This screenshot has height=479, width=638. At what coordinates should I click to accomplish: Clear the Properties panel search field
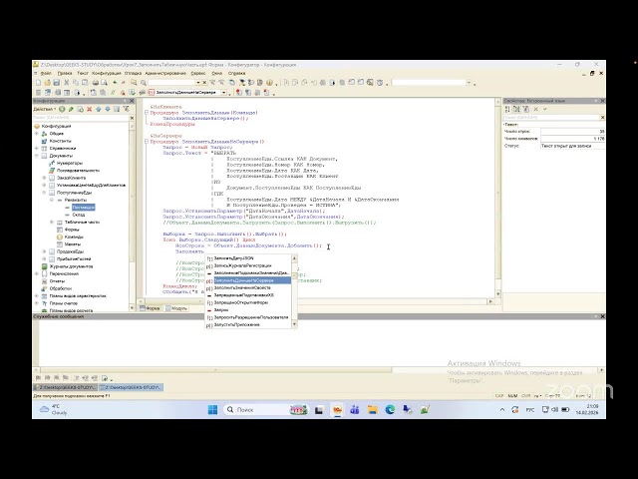(602, 118)
